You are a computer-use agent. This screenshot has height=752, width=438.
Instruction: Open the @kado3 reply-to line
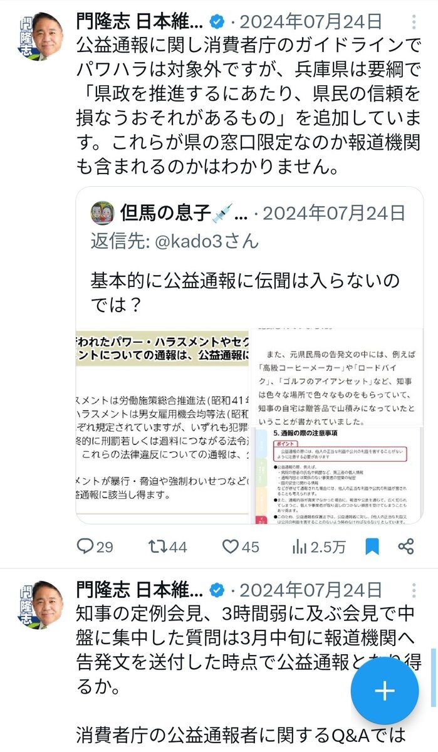coord(175,241)
